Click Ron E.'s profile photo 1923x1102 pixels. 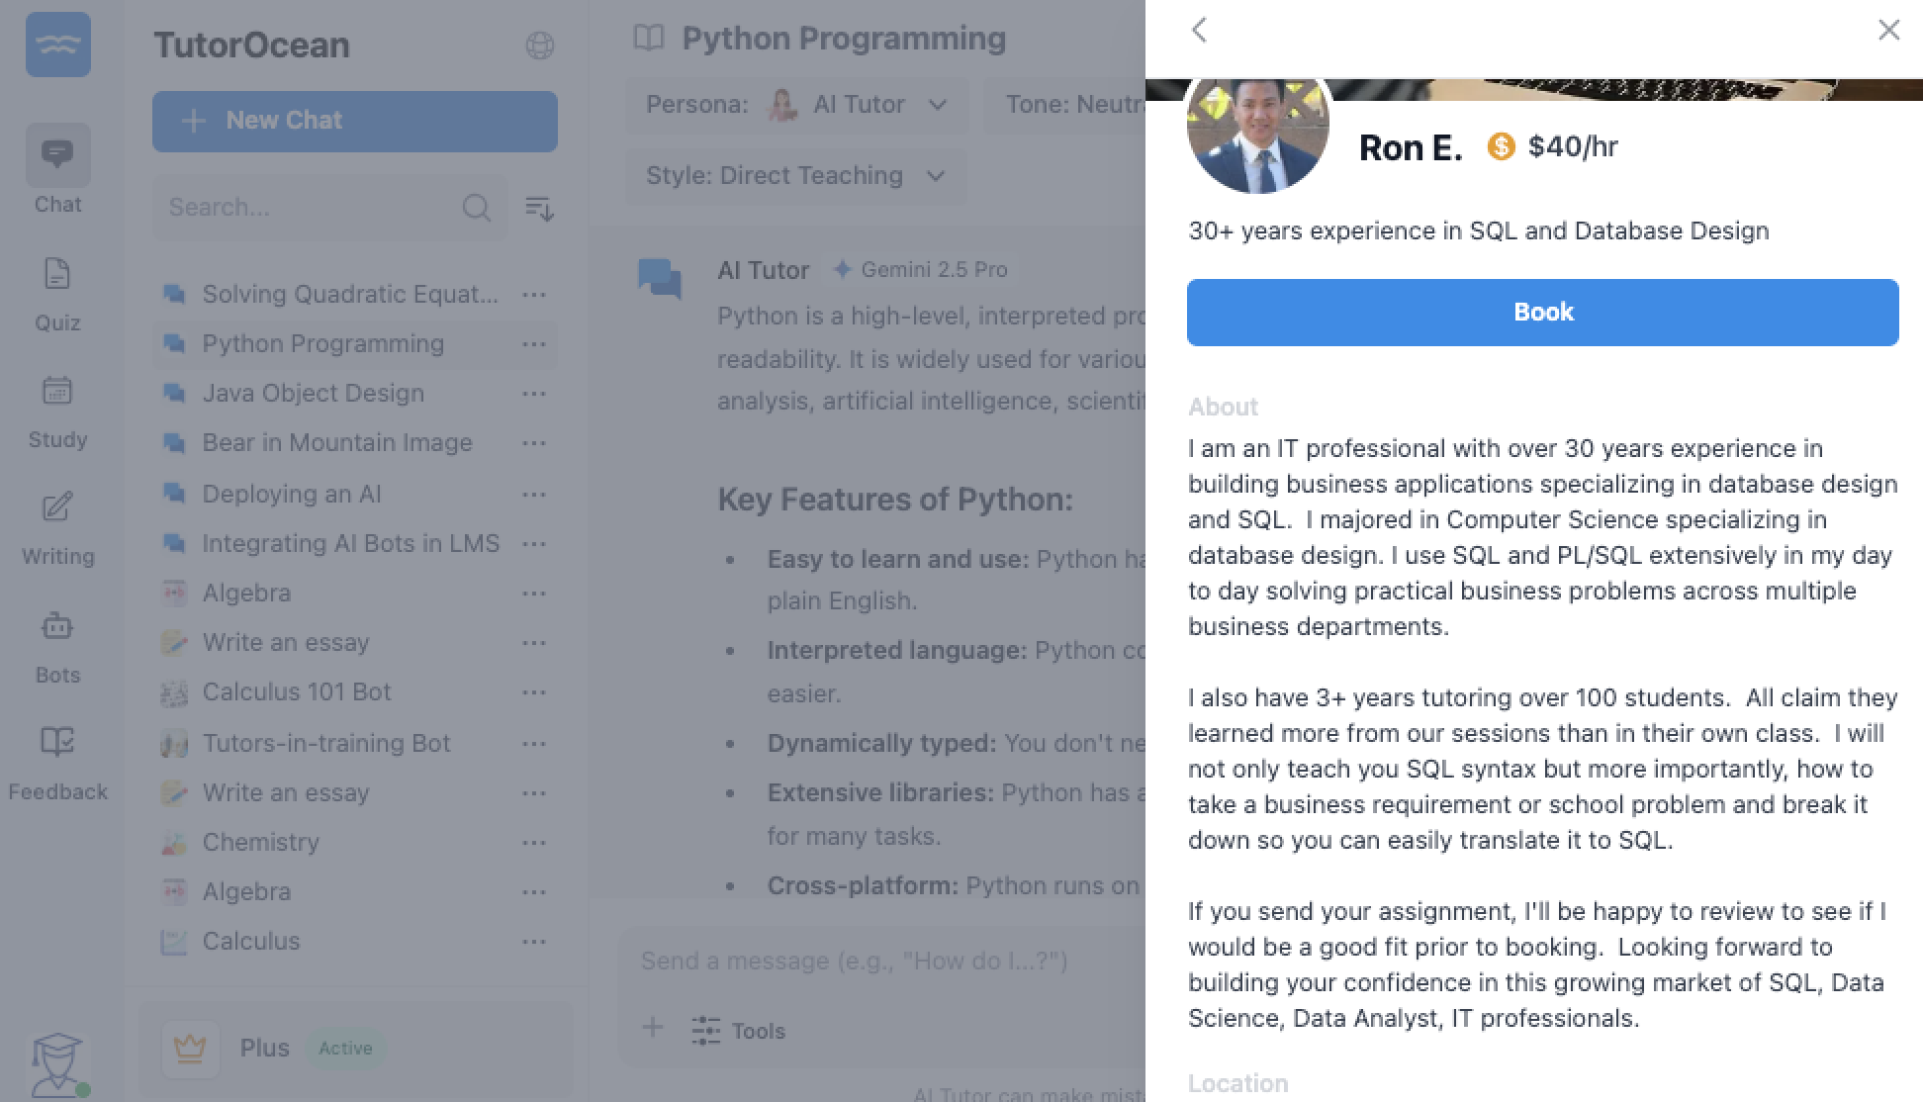1257,134
